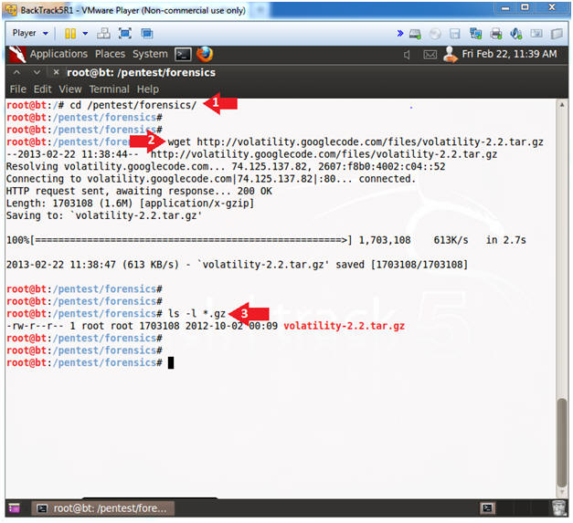Click the wget volatility URL command text

pos(355,142)
